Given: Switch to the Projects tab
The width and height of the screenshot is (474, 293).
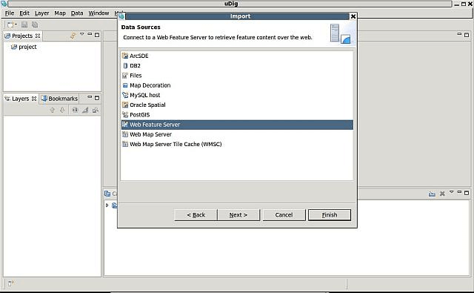Looking at the screenshot, I should point(22,36).
